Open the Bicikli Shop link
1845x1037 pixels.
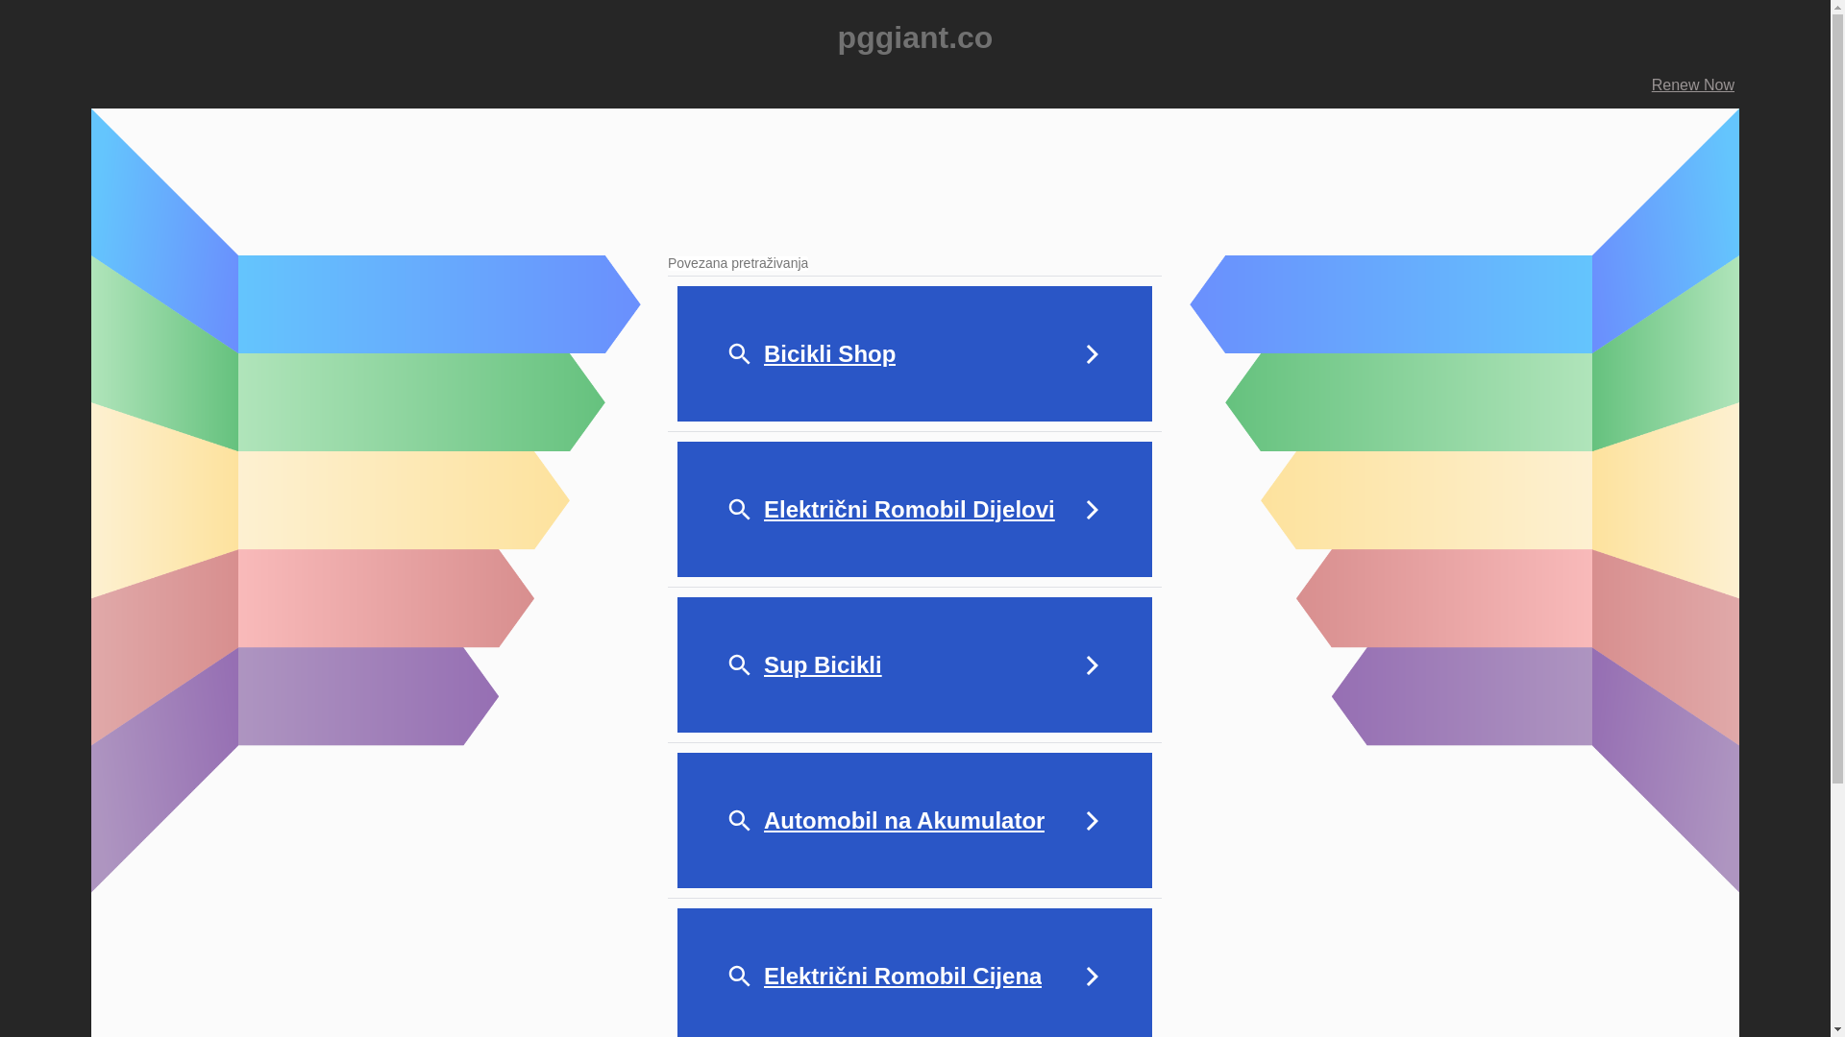829,354
